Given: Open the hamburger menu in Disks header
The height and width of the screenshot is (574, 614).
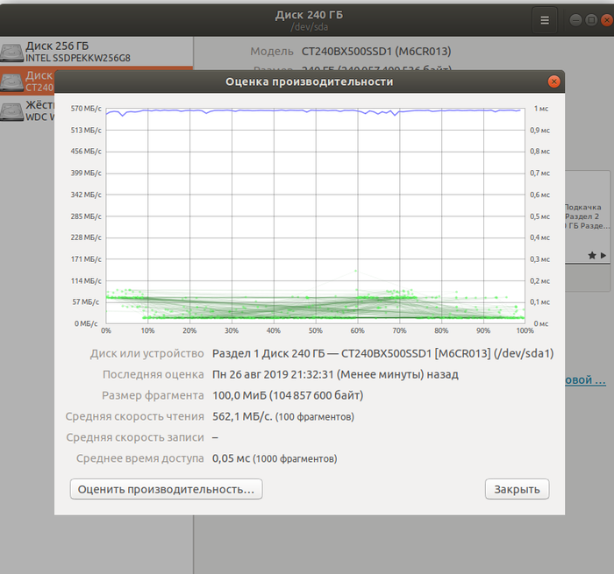Looking at the screenshot, I should point(545,20).
